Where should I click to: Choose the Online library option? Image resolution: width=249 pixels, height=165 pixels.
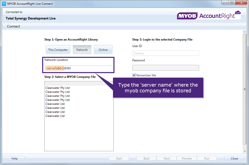pos(103,50)
